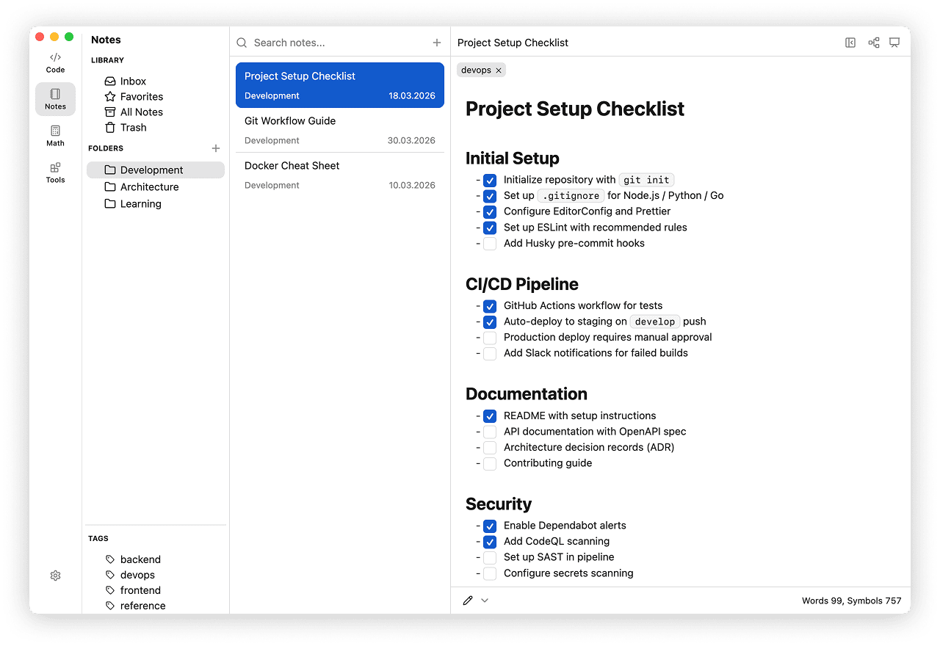The width and height of the screenshot is (940, 646).
Task: Click the pencil edit mode icon
Action: 468,600
